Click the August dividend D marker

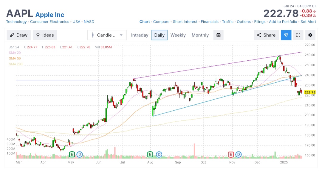159,154
